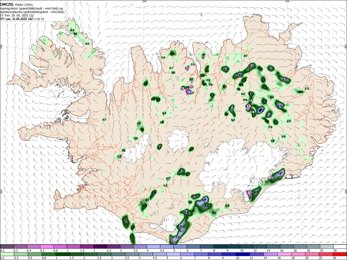Click the 6.7 precipitation value near south coast
This screenshot has height=260, width=347.
point(182,231)
